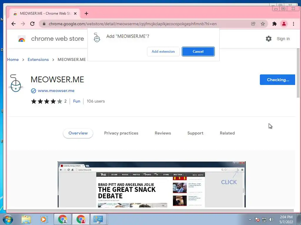Go to Home breadcrumb link
The width and height of the screenshot is (301, 225).
13,59
